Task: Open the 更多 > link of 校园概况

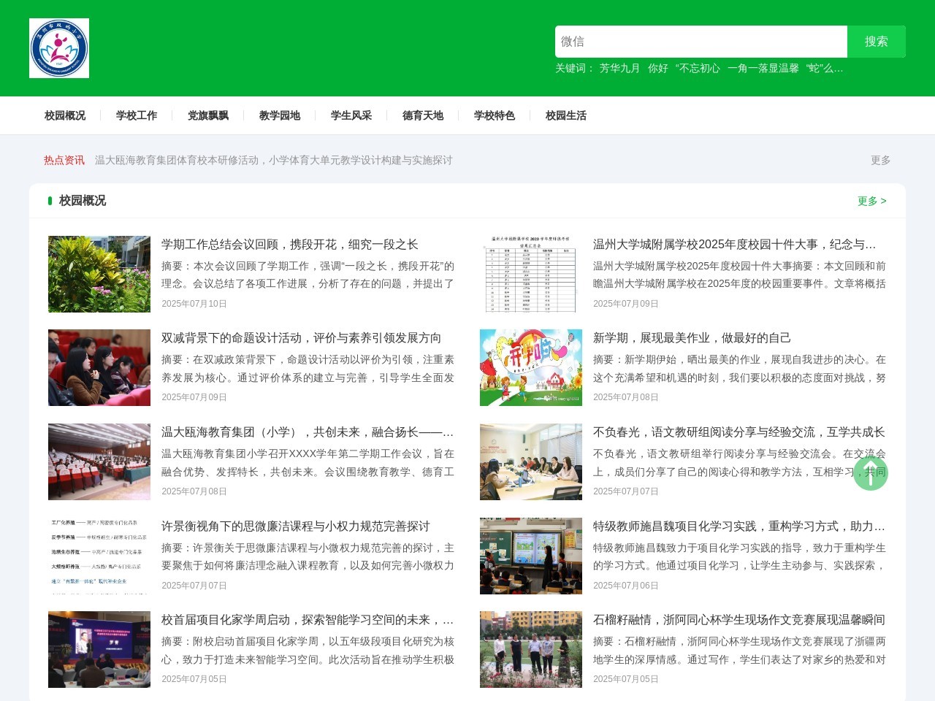Action: 871,201
